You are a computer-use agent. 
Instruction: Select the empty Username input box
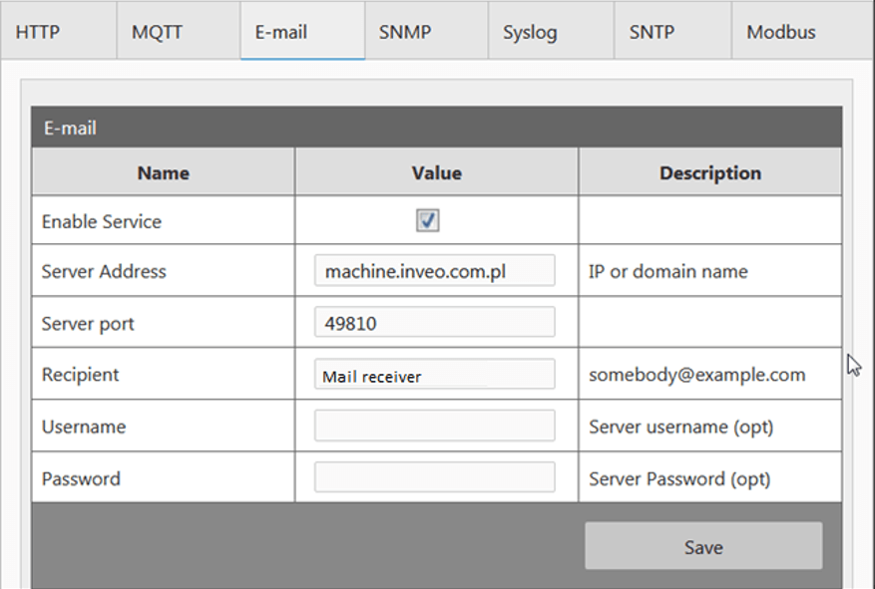click(434, 426)
